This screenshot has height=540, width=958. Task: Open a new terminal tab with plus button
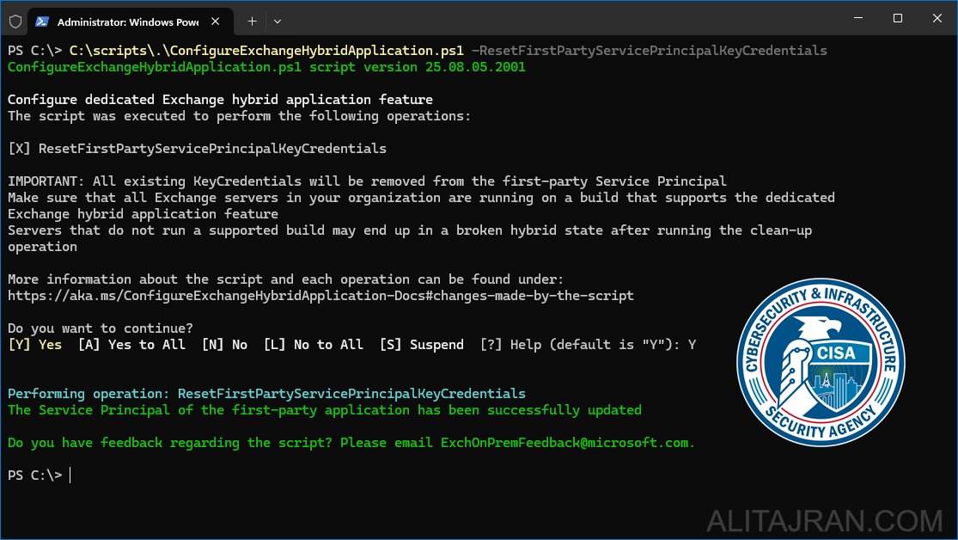[252, 21]
